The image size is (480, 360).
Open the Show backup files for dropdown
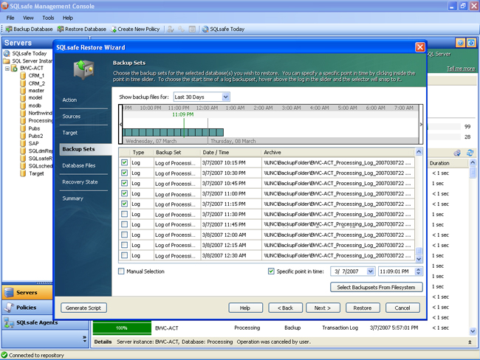coord(226,97)
